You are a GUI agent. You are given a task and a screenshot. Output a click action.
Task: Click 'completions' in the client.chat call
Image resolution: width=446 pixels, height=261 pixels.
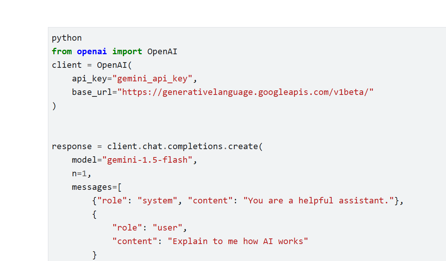click(x=195, y=147)
